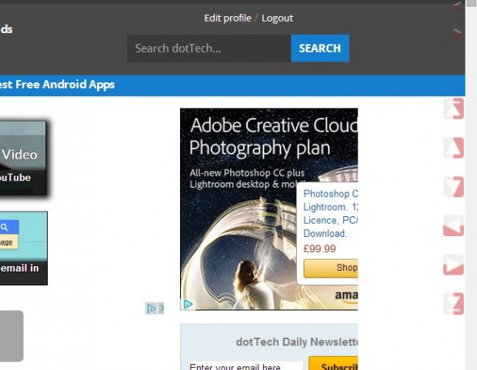Open the email article thumbnail
477x370 pixels.
[x=23, y=248]
